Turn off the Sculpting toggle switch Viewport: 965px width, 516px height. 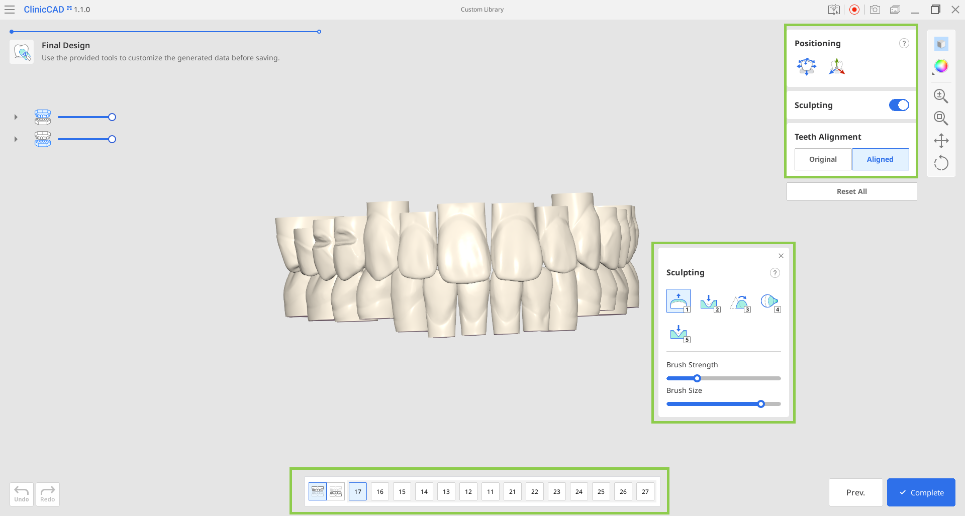pos(899,105)
